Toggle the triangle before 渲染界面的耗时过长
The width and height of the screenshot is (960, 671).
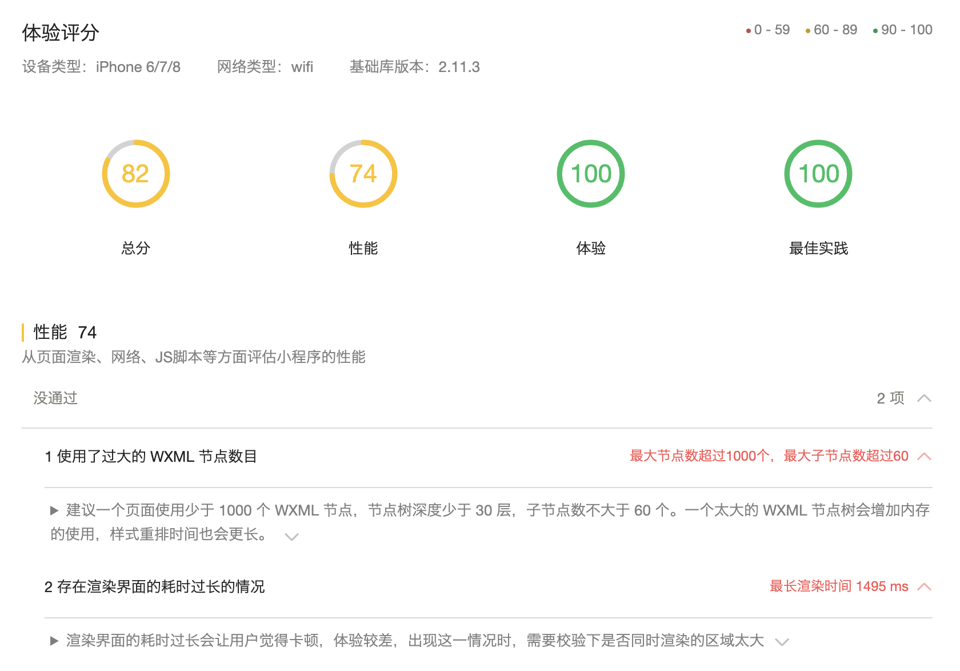coord(54,641)
